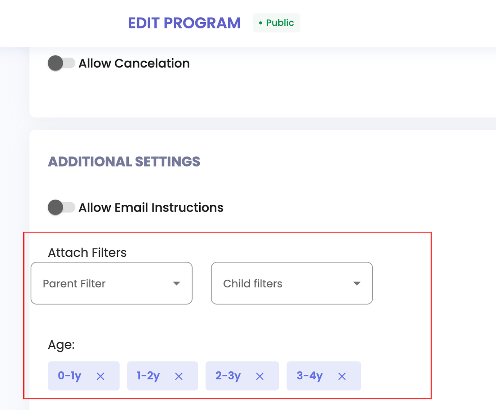The image size is (496, 410).
Task: Select the 1-2y age chip label
Action: pyautogui.click(x=148, y=376)
